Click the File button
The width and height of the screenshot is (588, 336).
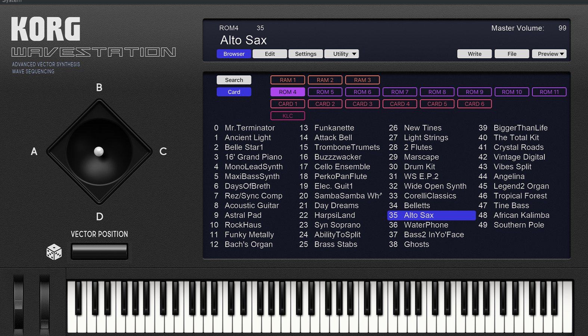pyautogui.click(x=512, y=54)
